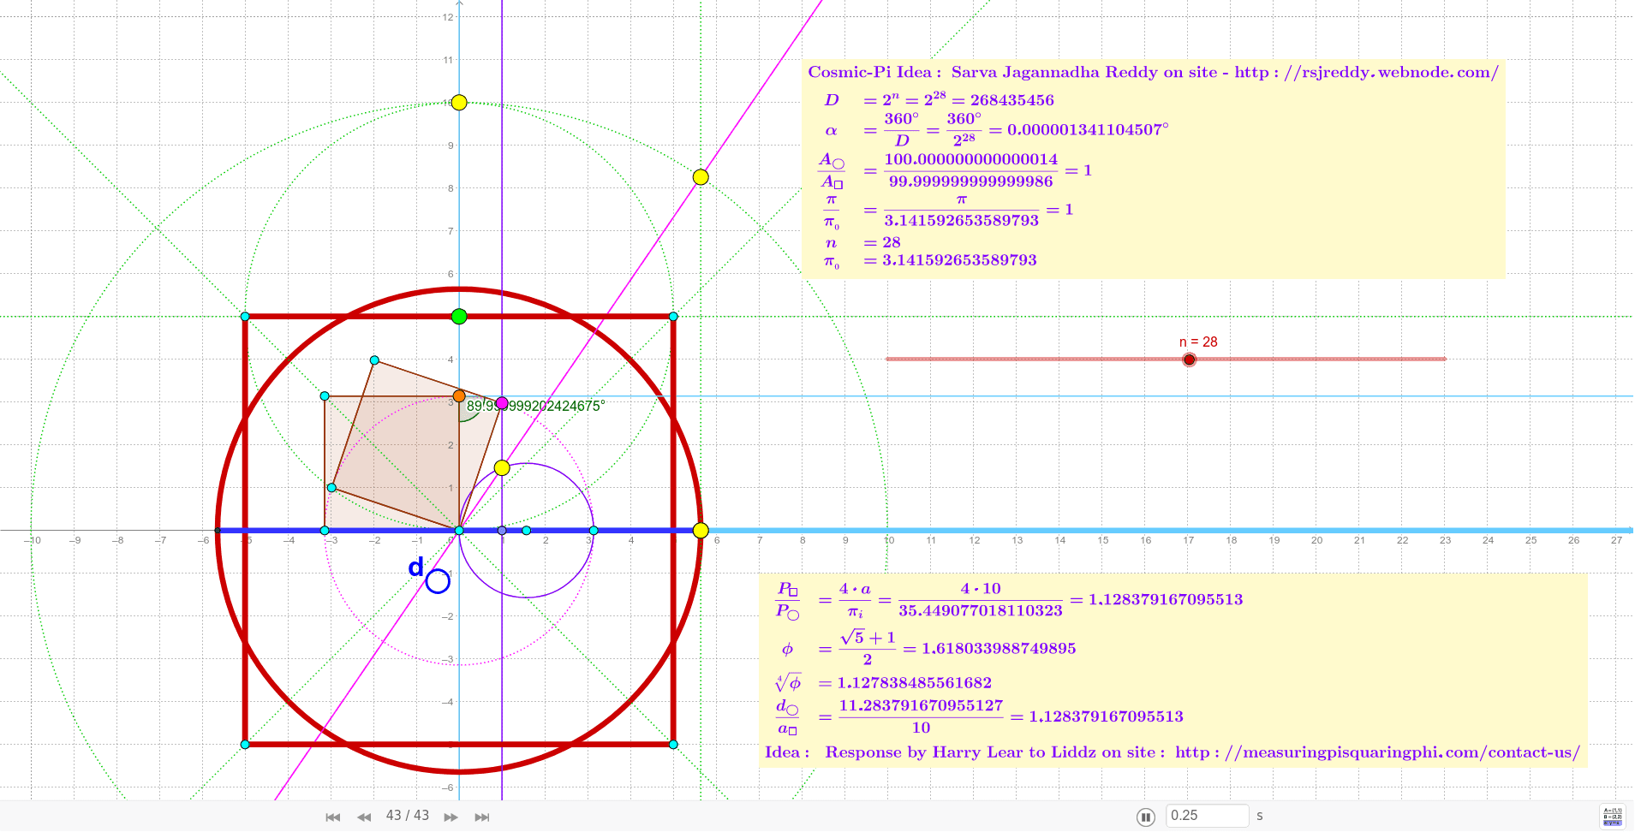1635x832 pixels.
Task: Click the 89.99° angle label
Action: coord(535,406)
